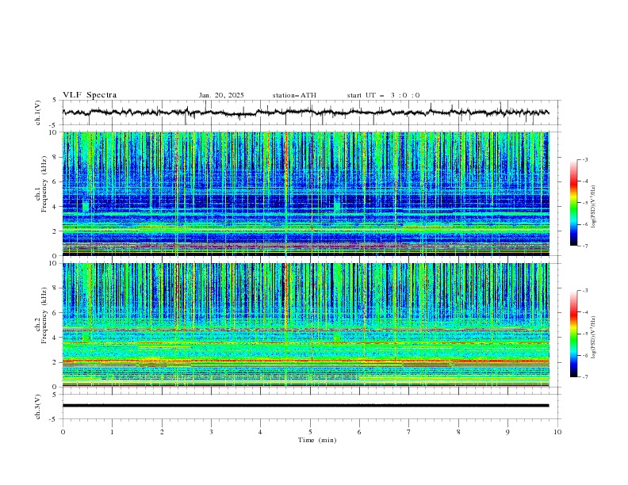
Task: Click the 'station=ATH' label
Action: (294, 95)
